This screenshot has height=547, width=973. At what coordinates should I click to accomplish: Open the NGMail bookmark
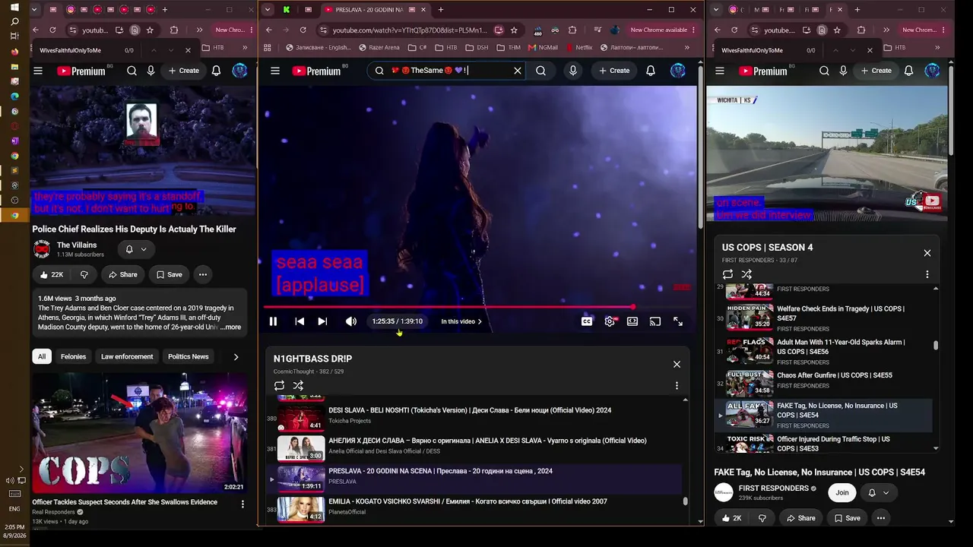[543, 47]
